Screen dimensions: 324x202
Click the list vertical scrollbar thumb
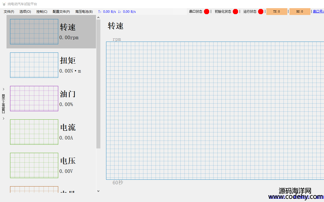pos(98,84)
